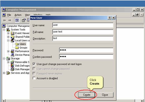Click the Disk Defragmenter icon
Image resolution: width=145 pixels, height=102 pixels.
coord(12,65)
